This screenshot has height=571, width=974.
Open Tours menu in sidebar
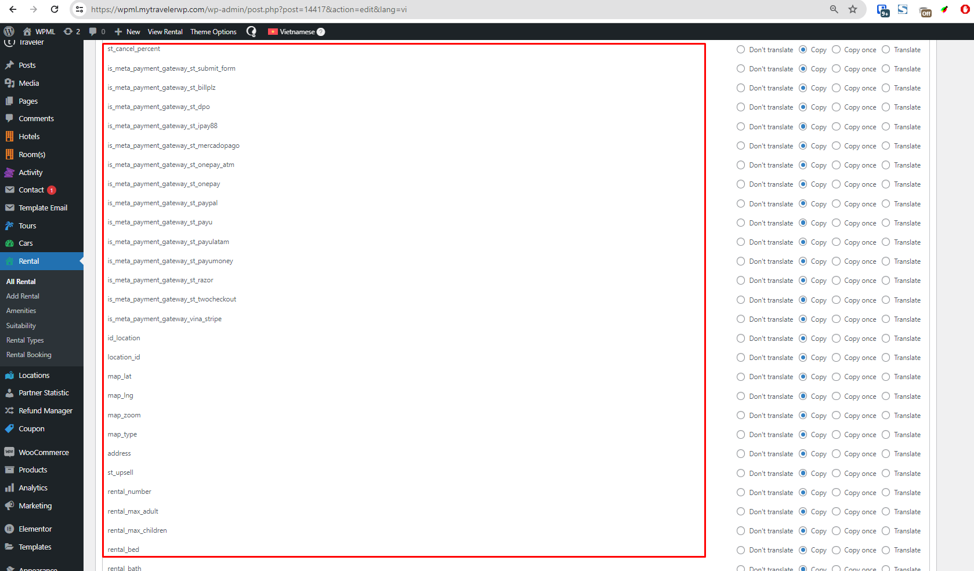click(x=27, y=226)
